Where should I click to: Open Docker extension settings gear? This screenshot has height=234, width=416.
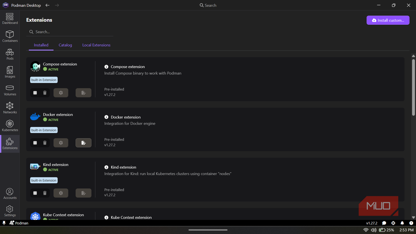click(x=61, y=143)
